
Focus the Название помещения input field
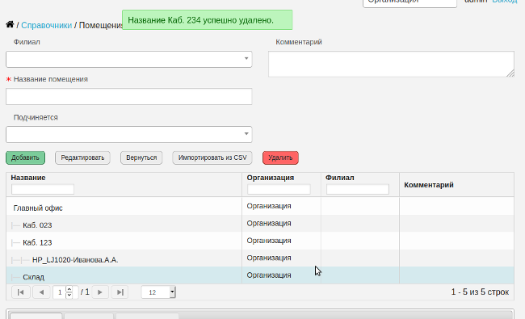pyautogui.click(x=129, y=96)
